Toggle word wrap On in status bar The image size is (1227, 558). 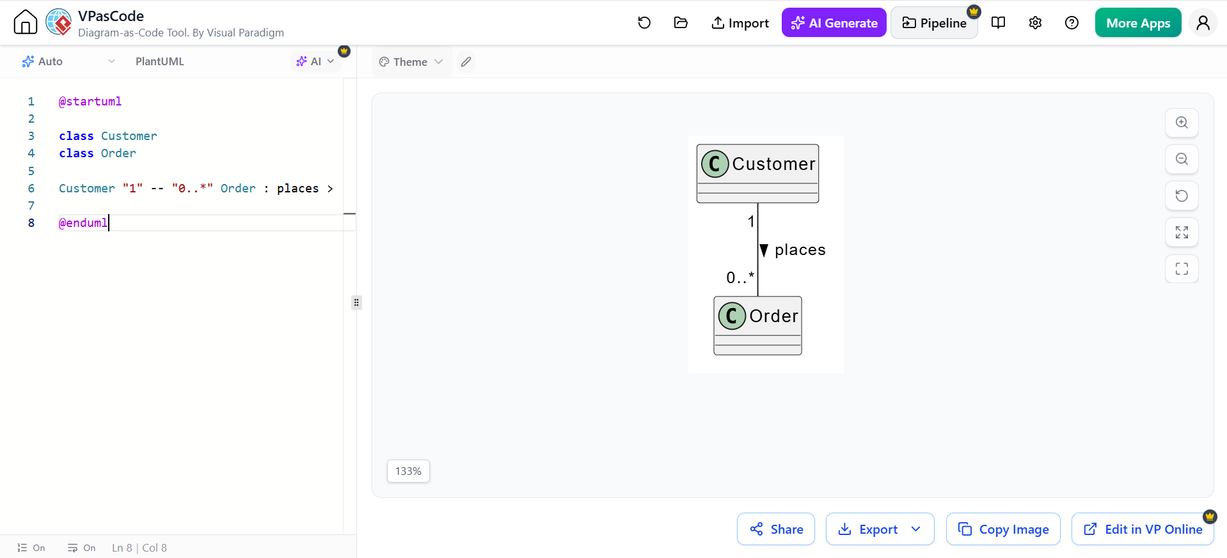pos(82,548)
